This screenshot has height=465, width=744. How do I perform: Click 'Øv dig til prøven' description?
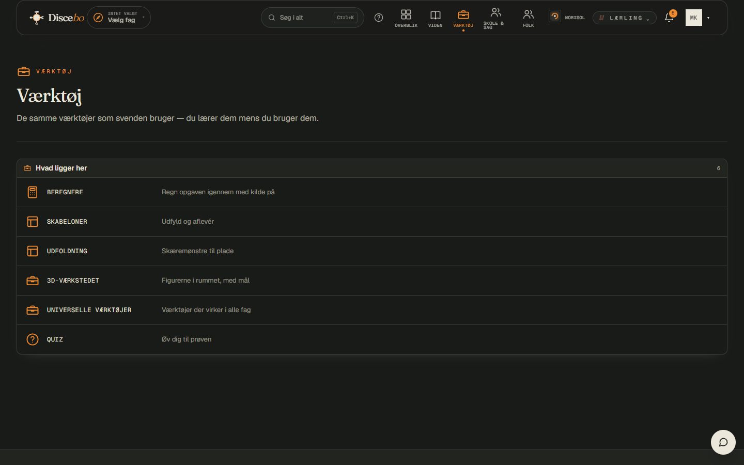tap(187, 339)
